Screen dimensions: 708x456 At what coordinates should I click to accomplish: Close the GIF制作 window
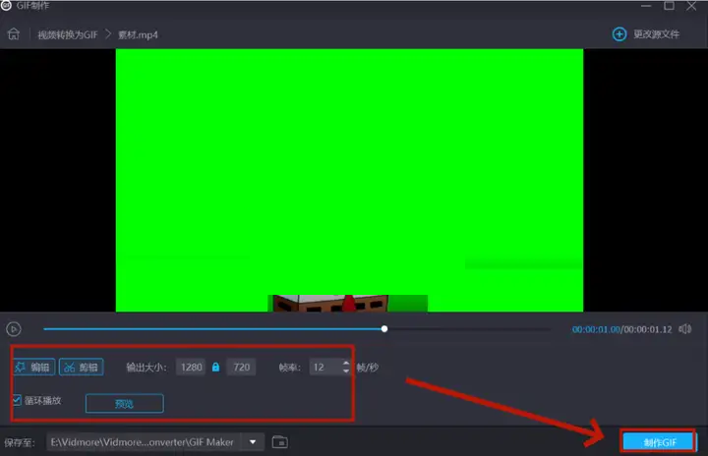point(691,6)
